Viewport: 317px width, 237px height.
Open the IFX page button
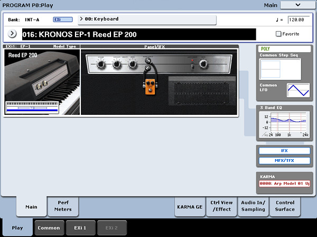pyautogui.click(x=284, y=151)
